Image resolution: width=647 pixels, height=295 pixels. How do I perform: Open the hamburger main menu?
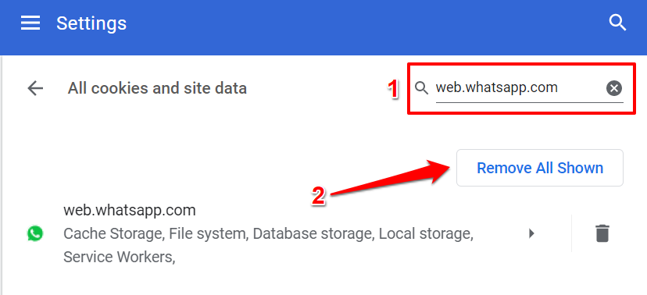(x=30, y=23)
